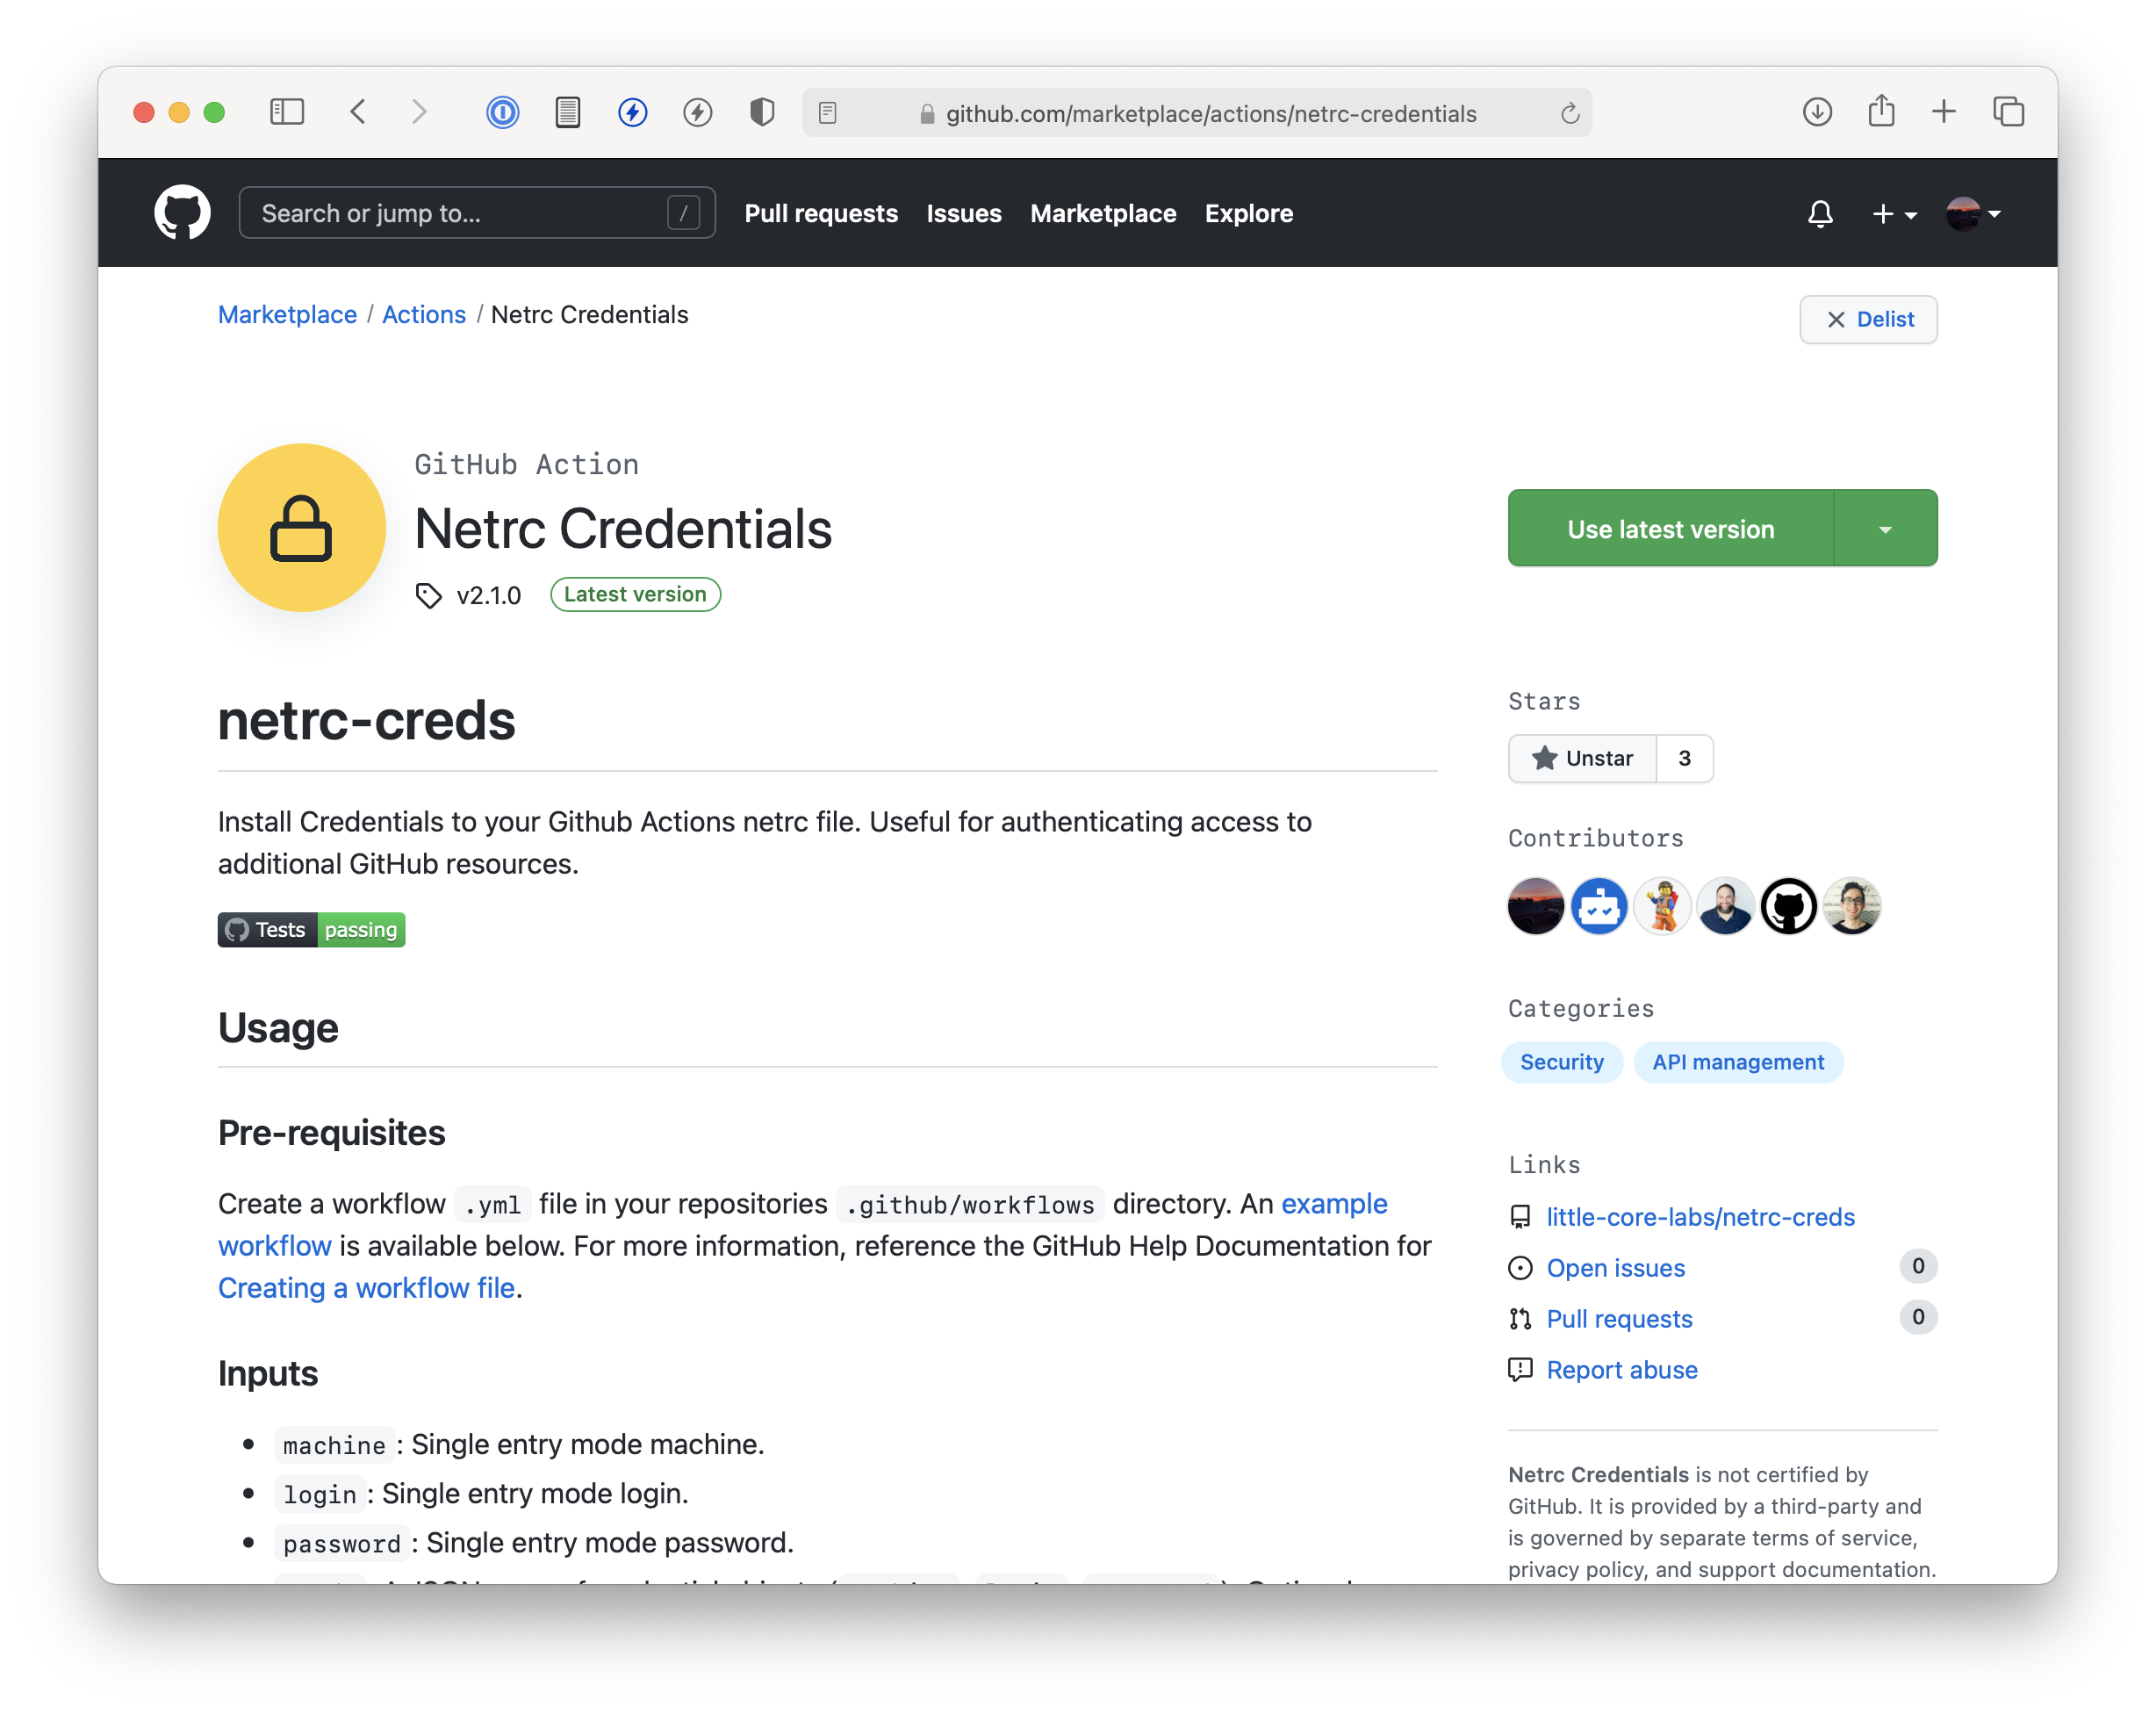Click the Safari address bar URL
This screenshot has height=1714, width=2156.
pos(1210,113)
